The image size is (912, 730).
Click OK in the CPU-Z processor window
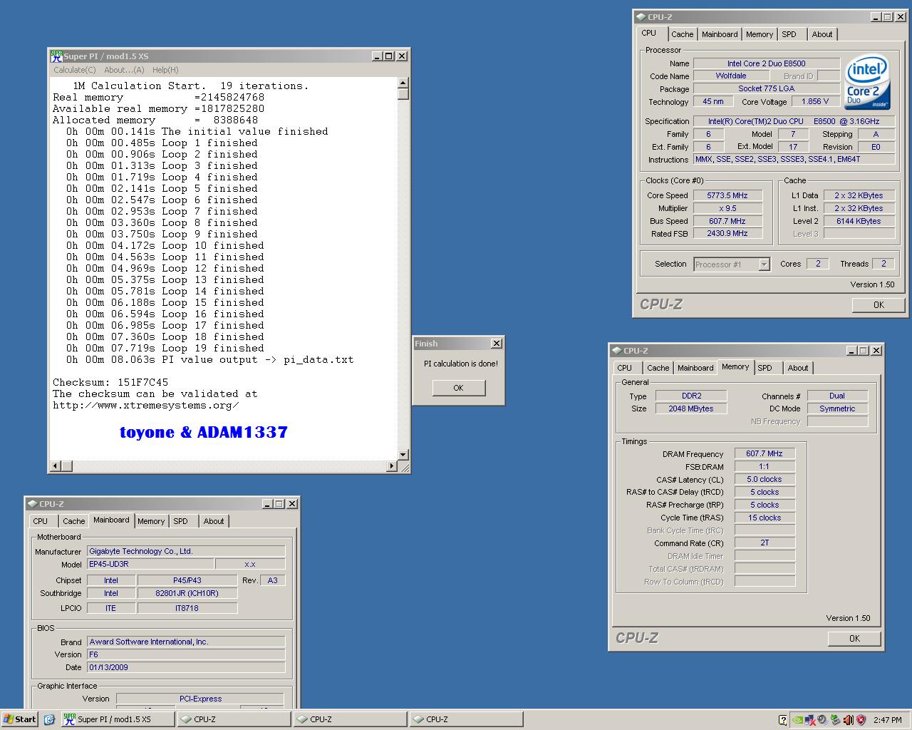click(x=879, y=304)
